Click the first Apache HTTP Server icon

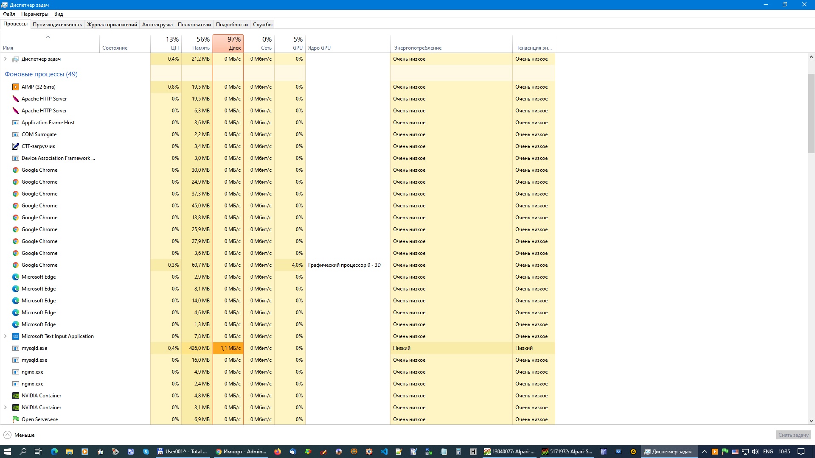coord(16,99)
